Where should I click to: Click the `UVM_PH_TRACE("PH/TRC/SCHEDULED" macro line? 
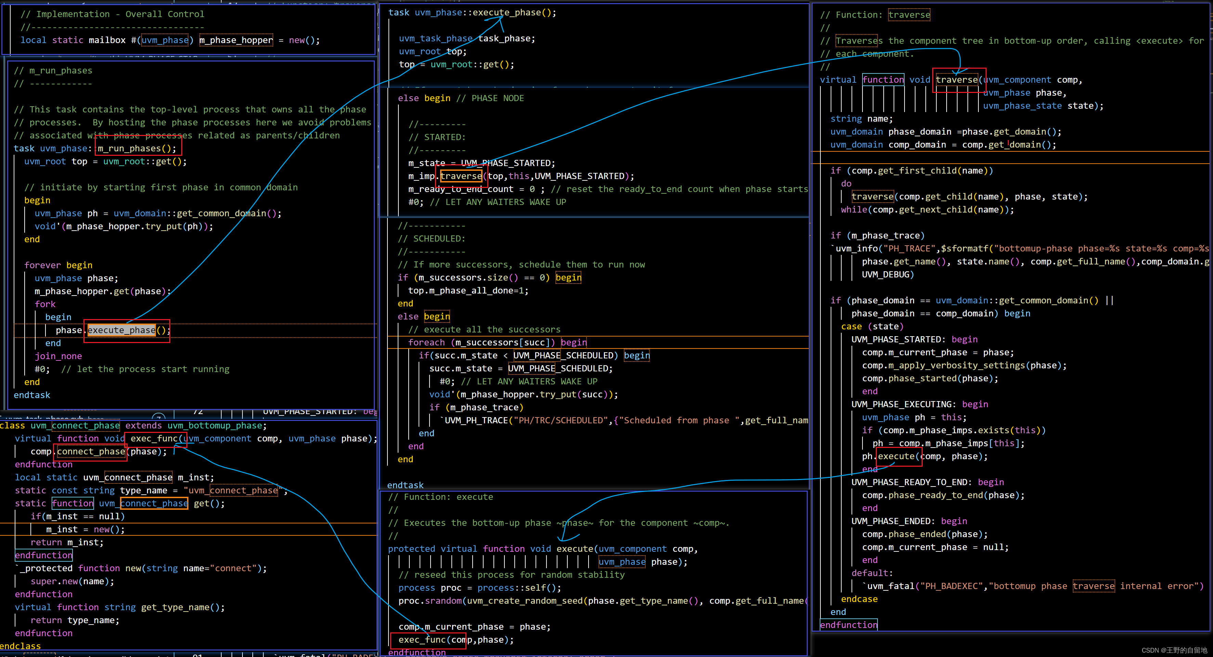tap(624, 421)
